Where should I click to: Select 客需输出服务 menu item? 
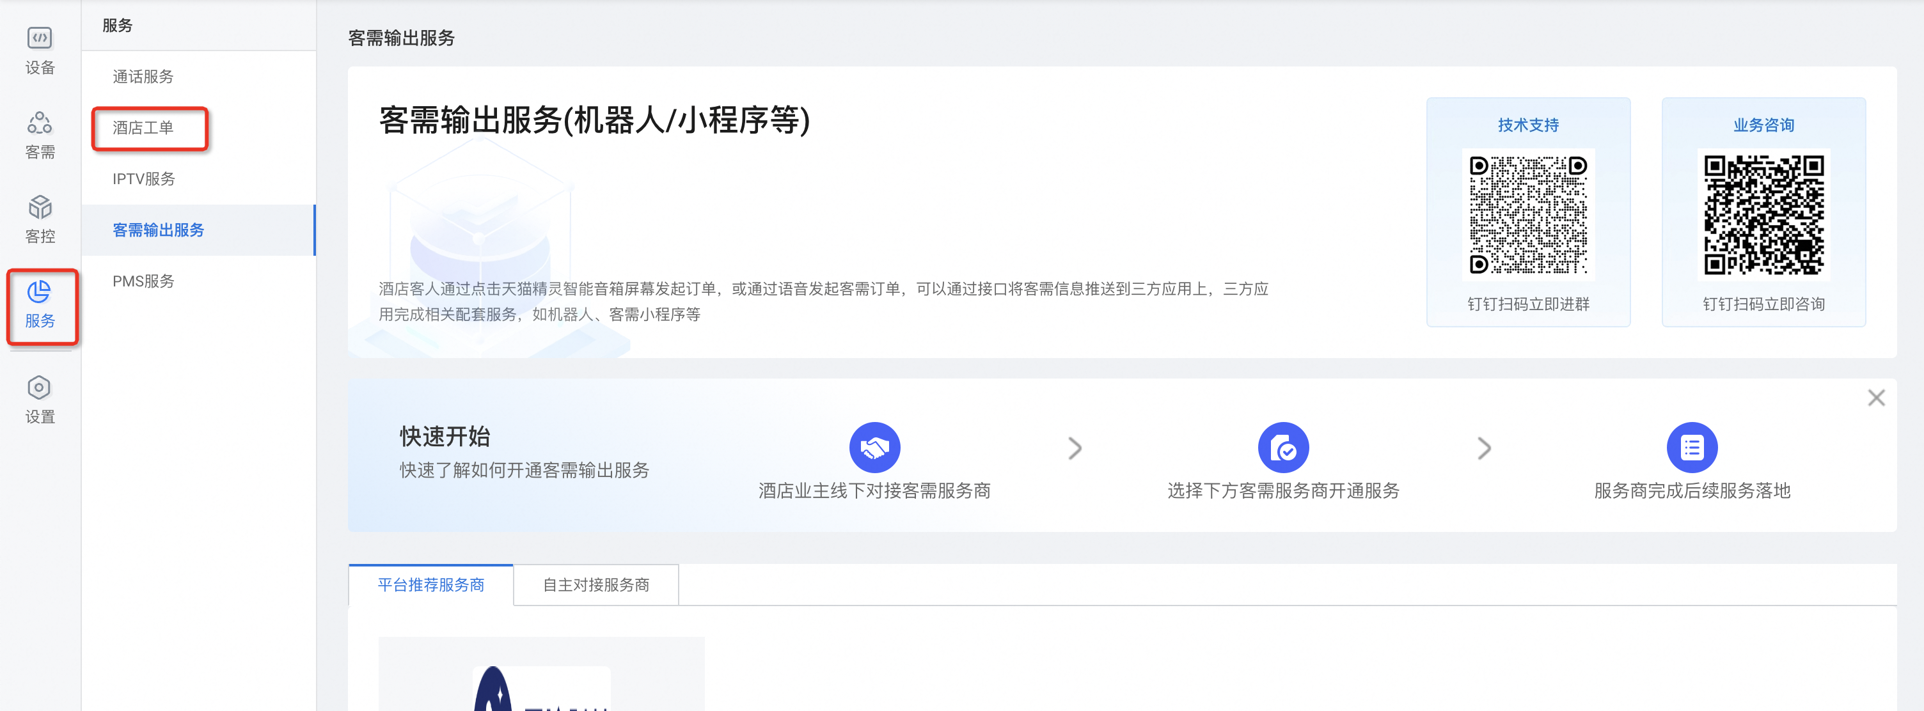point(159,230)
